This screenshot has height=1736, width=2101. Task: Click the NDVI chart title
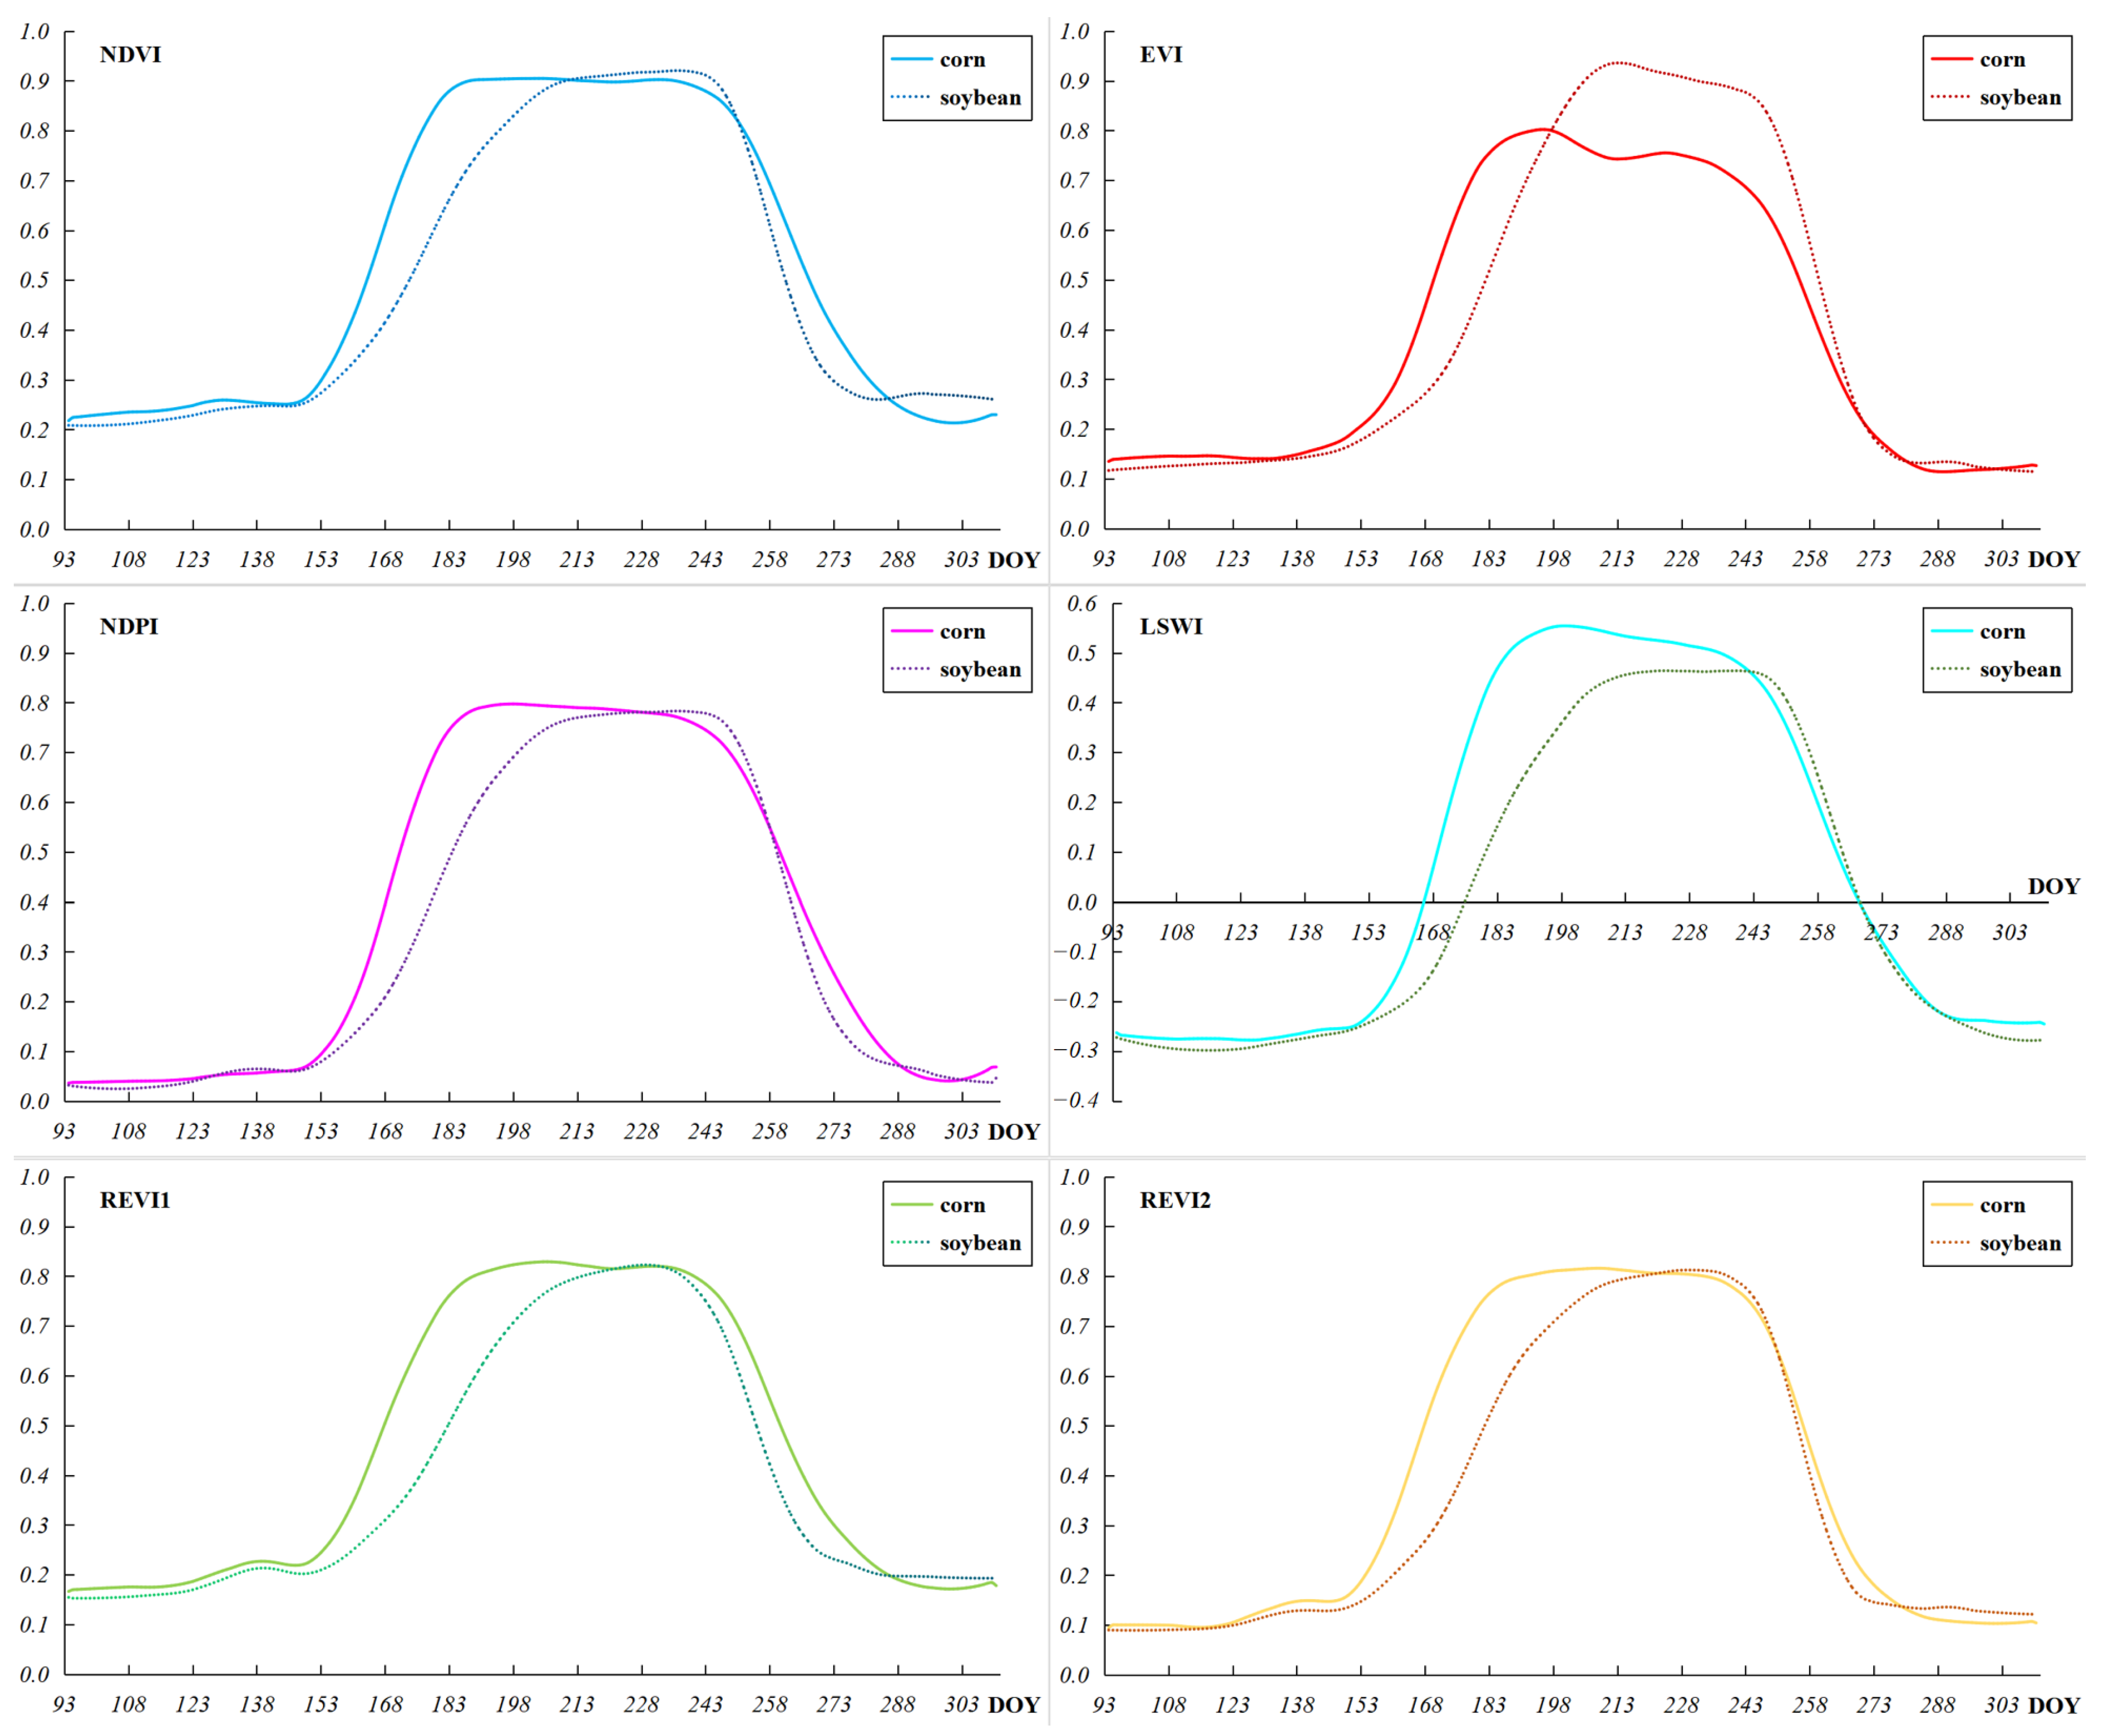(130, 55)
